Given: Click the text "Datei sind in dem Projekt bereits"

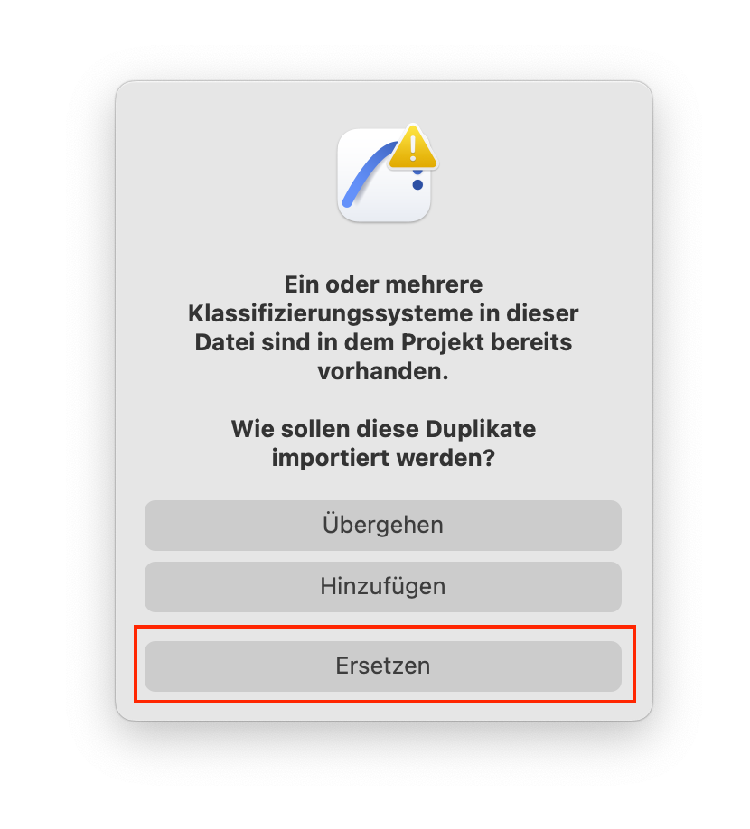Looking at the screenshot, I should (x=383, y=342).
